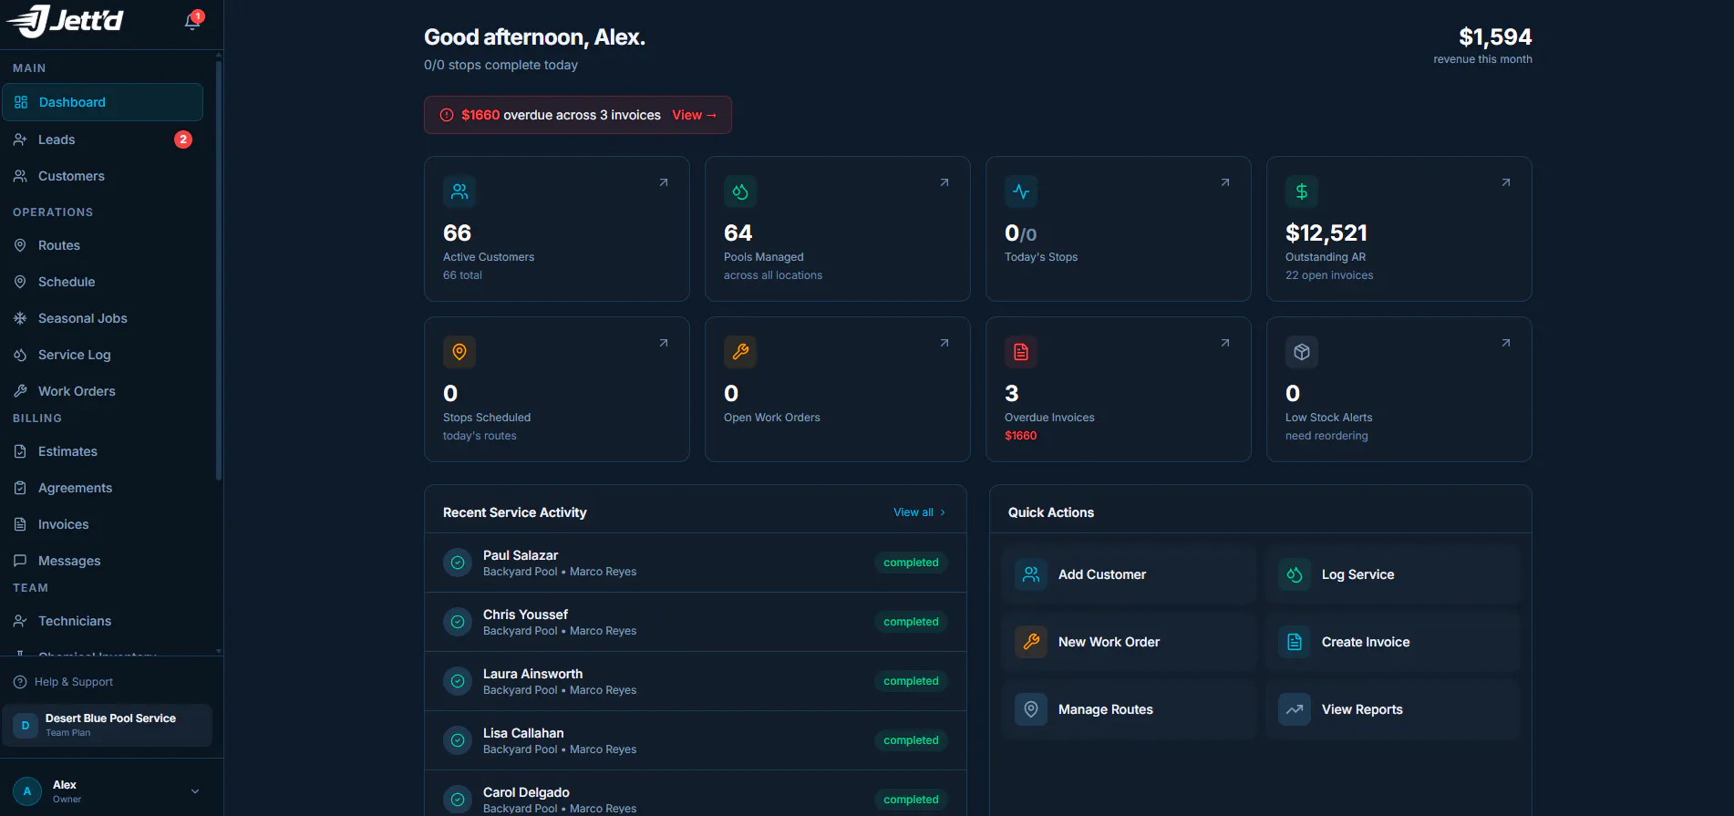Click the Outstanding AR dollar icon
Screen dimensions: 1734x816
[1302, 191]
